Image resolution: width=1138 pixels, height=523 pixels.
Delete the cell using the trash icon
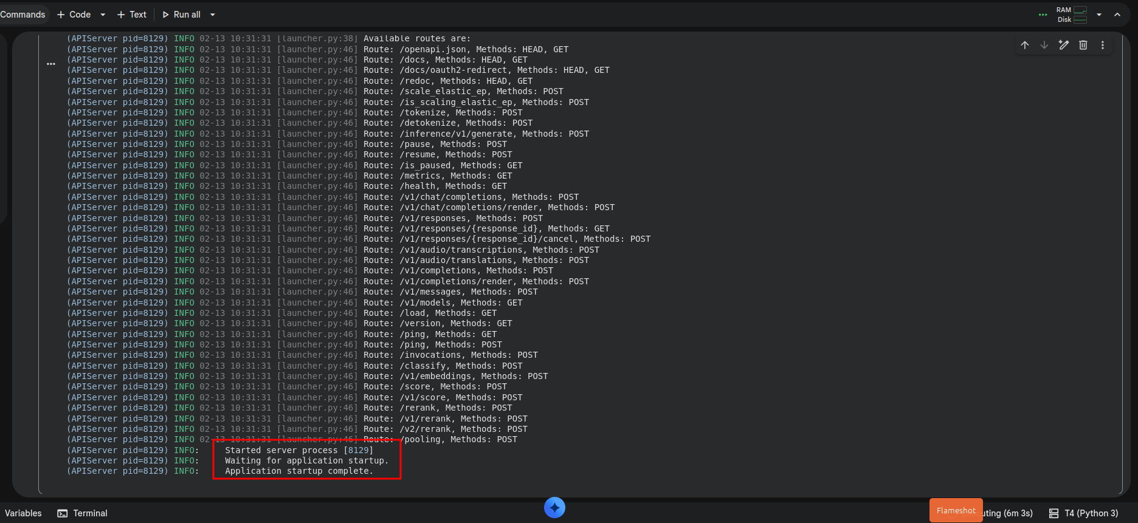(x=1083, y=45)
